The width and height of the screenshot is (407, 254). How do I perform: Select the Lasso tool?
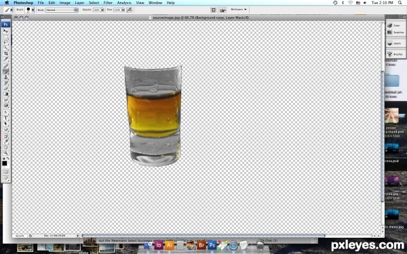click(x=5, y=42)
